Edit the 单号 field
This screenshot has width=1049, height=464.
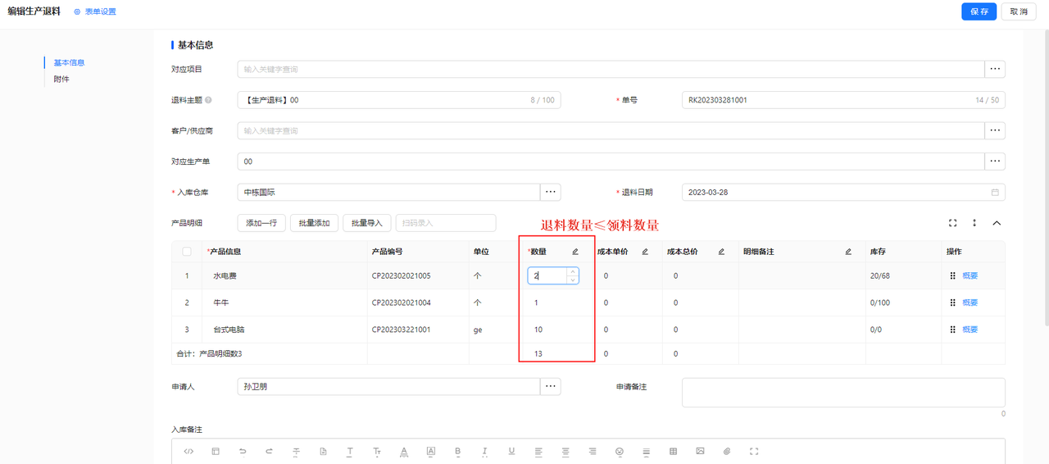click(843, 100)
